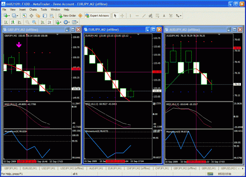Screen dimensions: 246x177
Task: Open the Tools menu
Action: [44, 9]
